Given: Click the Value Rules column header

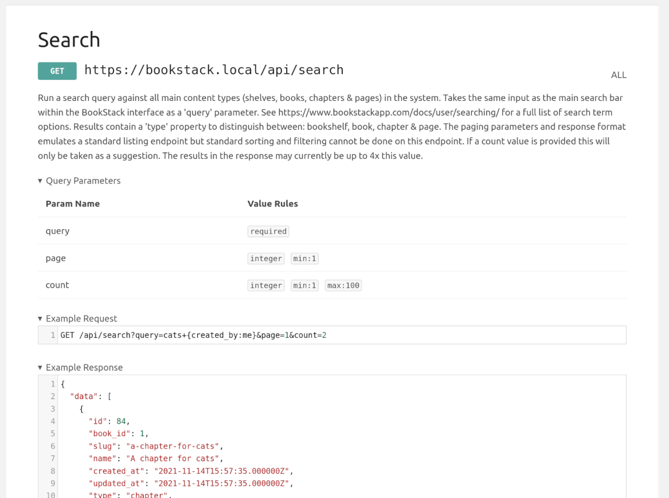Looking at the screenshot, I should click(x=273, y=204).
